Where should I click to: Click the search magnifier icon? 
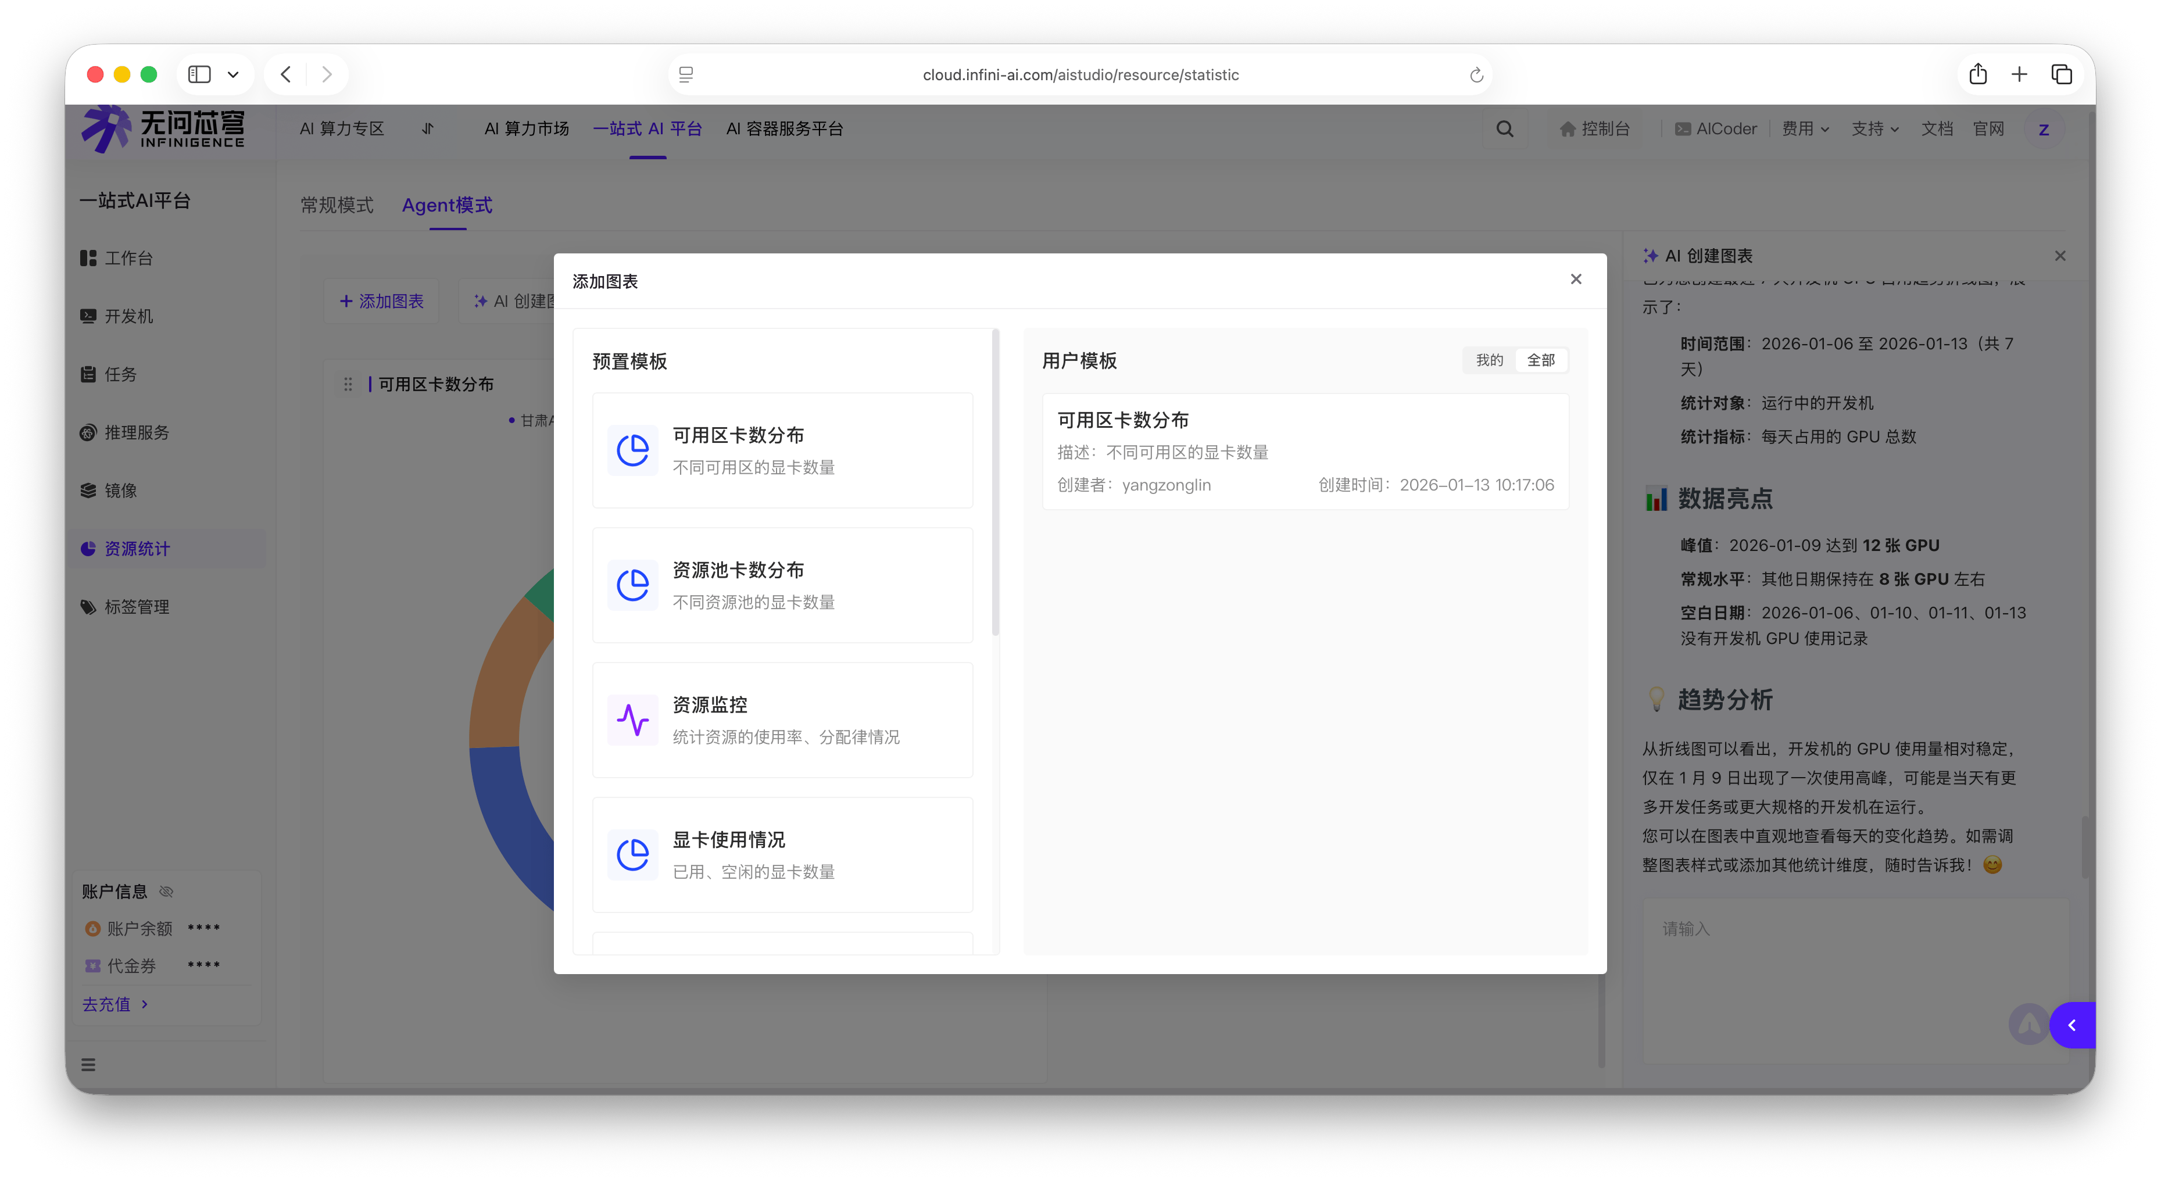point(1505,129)
